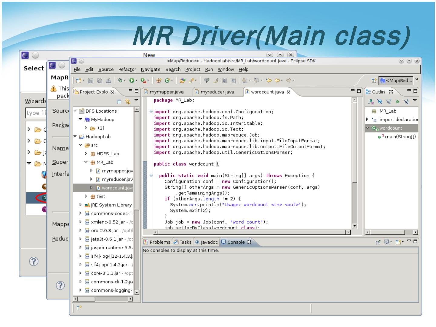Click the New Java Package toolbar icon

(158, 81)
